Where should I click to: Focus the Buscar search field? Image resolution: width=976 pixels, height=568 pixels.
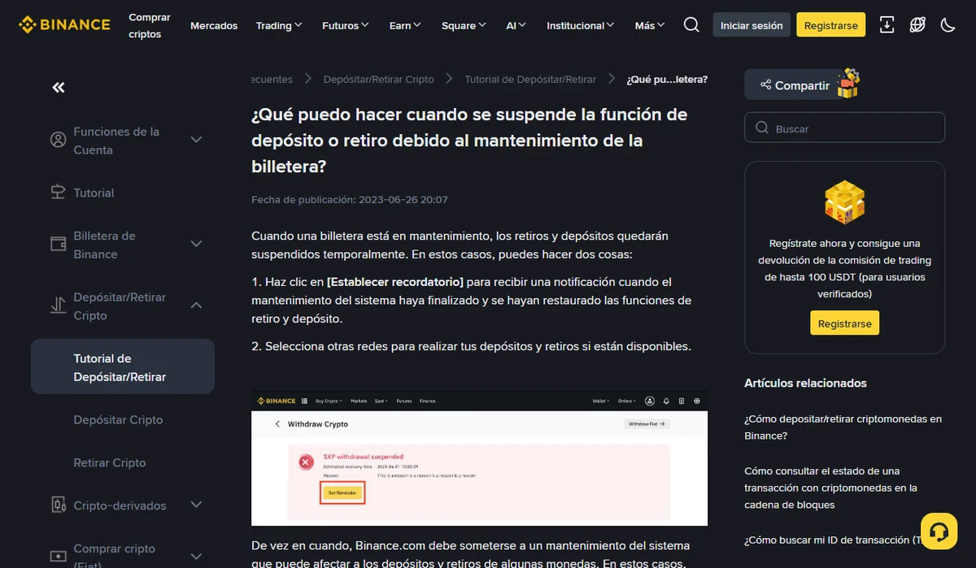coord(844,128)
